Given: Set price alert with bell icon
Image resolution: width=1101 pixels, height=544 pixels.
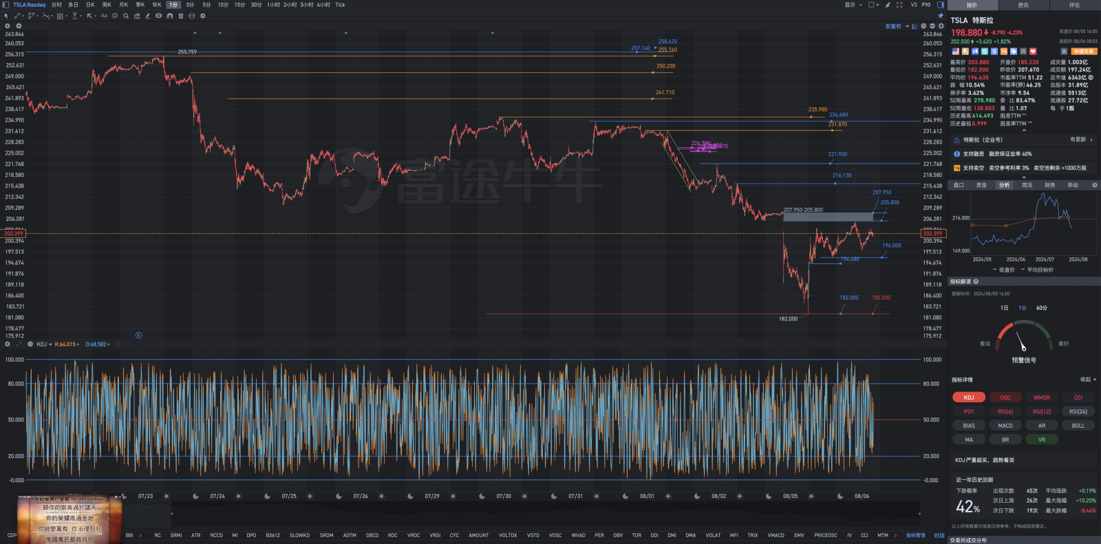Looking at the screenshot, I should pos(1064,52).
